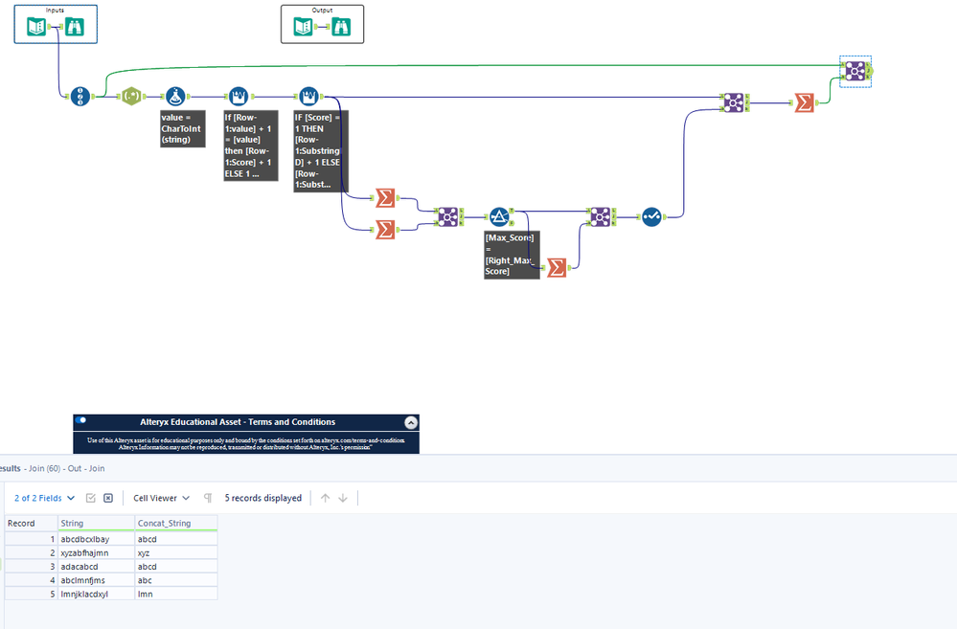Open the Cell Viewer dropdown

161,498
